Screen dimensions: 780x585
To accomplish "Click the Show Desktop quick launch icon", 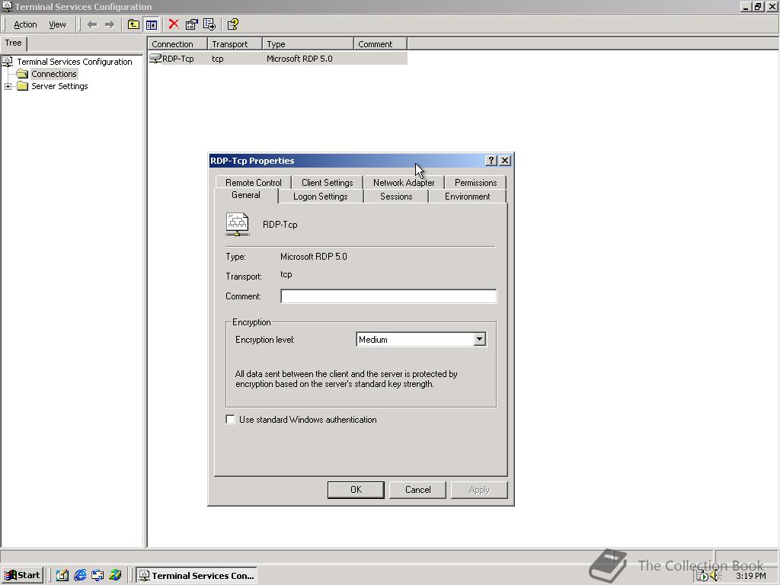I will tap(62, 576).
